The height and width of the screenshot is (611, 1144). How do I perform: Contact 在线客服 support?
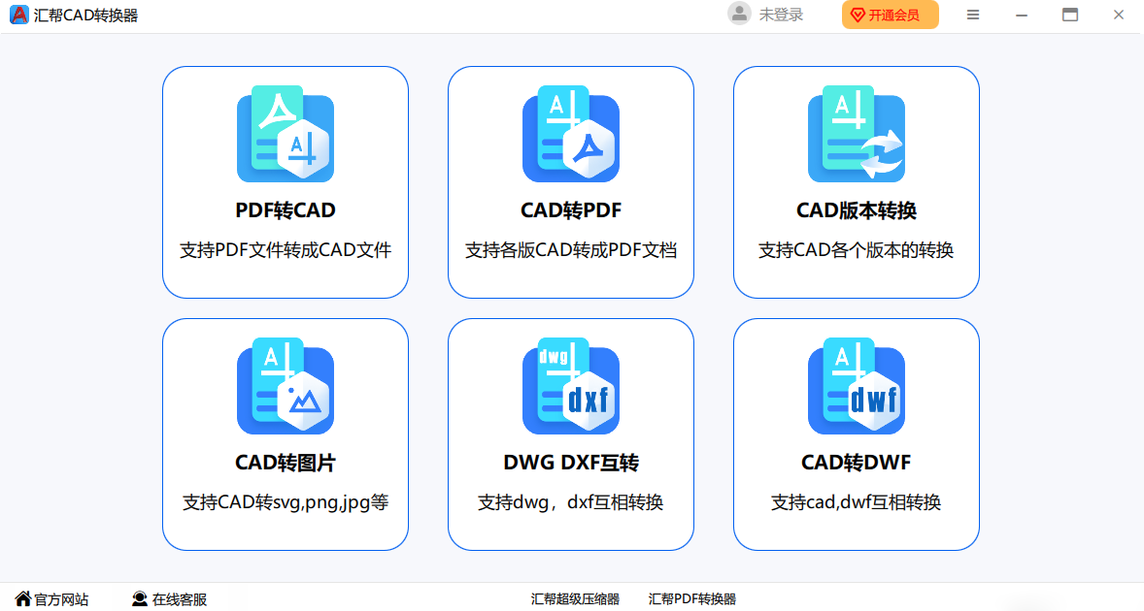pos(169,599)
